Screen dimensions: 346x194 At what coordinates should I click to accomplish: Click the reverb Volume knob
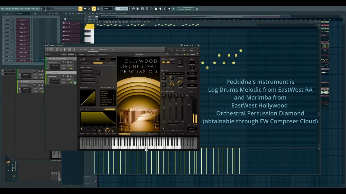point(180,84)
